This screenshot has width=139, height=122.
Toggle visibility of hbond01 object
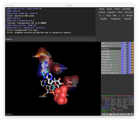click(x=111, y=51)
